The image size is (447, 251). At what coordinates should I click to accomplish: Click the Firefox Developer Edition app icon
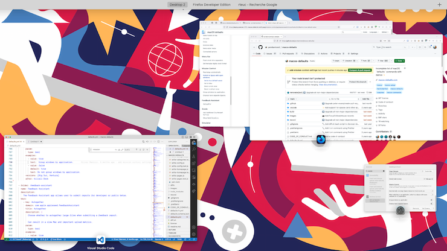coord(321,139)
